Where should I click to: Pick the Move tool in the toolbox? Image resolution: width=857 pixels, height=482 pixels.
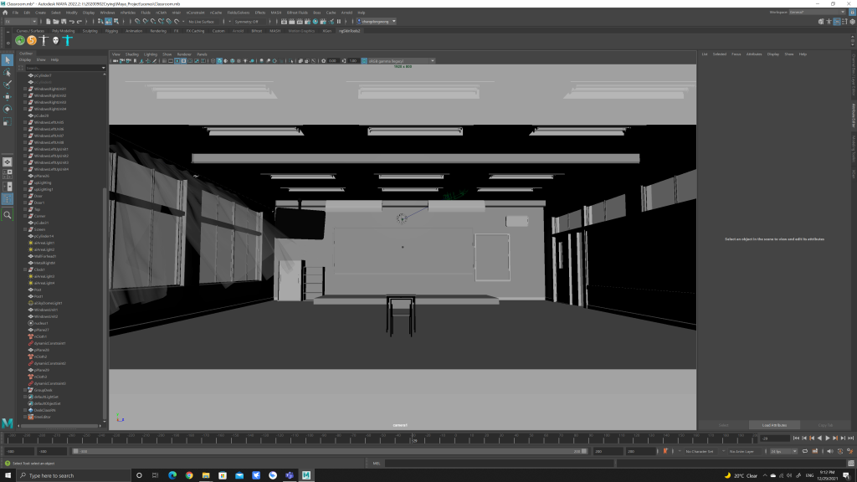[8, 97]
